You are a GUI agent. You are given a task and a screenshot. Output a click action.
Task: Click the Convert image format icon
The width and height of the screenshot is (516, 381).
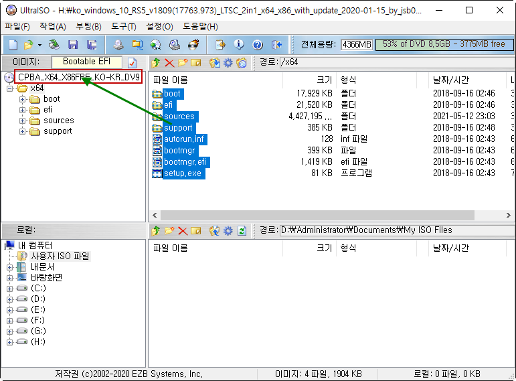137,44
